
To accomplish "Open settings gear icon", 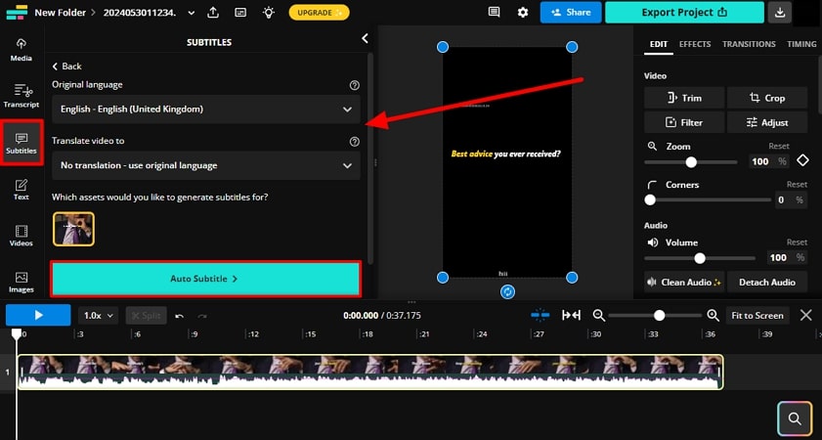I will point(523,12).
